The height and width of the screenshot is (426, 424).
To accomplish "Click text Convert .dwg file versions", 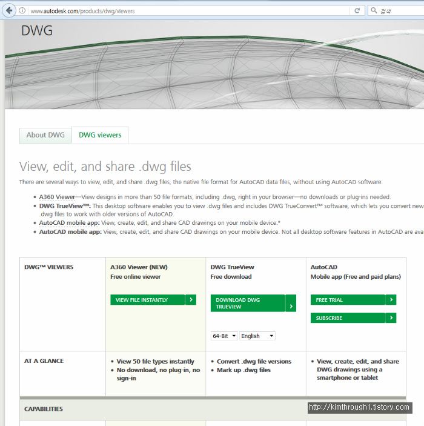I will click(254, 361).
